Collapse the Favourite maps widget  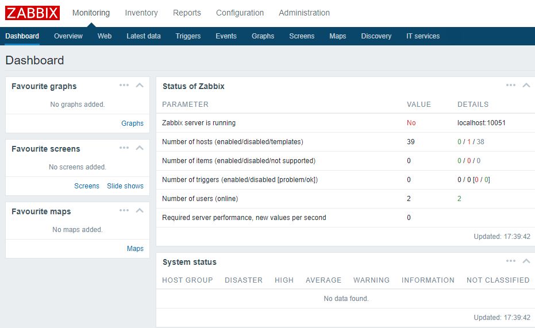[x=140, y=211]
